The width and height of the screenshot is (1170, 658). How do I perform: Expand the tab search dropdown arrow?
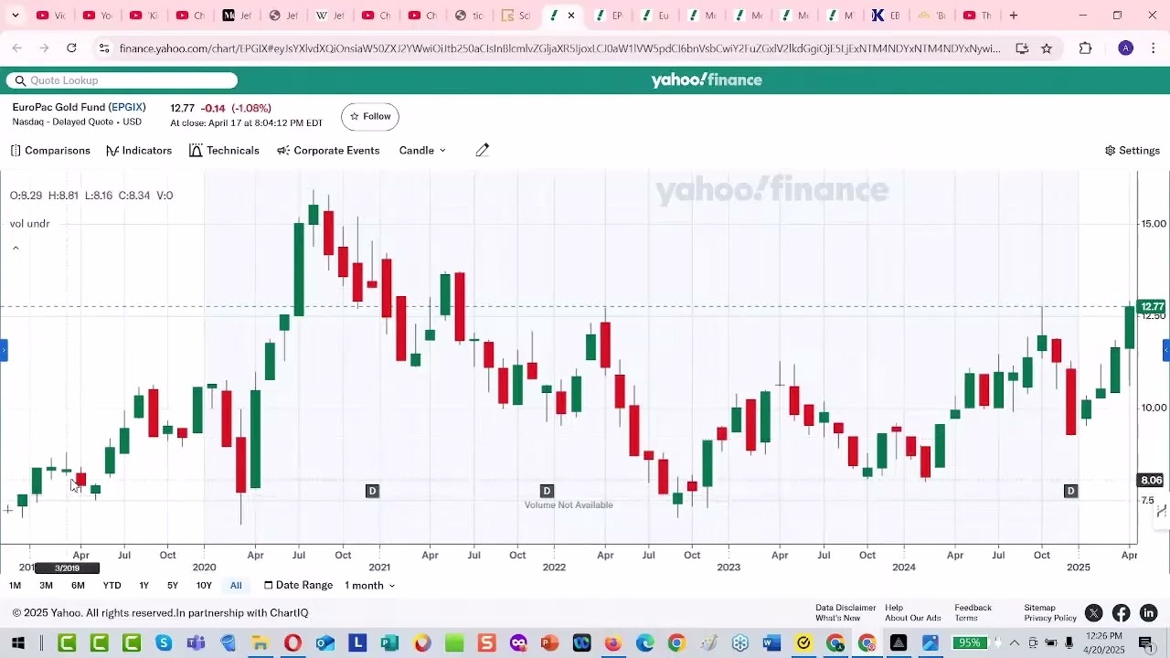[15, 16]
